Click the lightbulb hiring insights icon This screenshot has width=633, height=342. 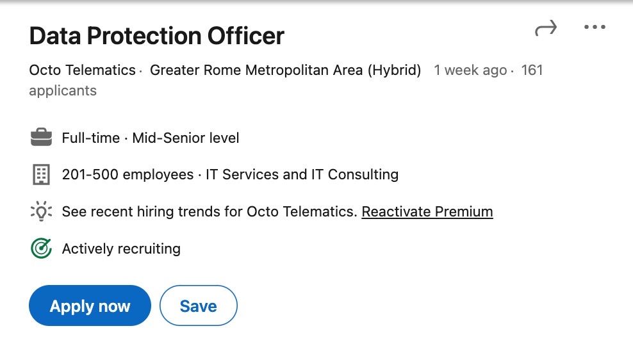click(40, 211)
